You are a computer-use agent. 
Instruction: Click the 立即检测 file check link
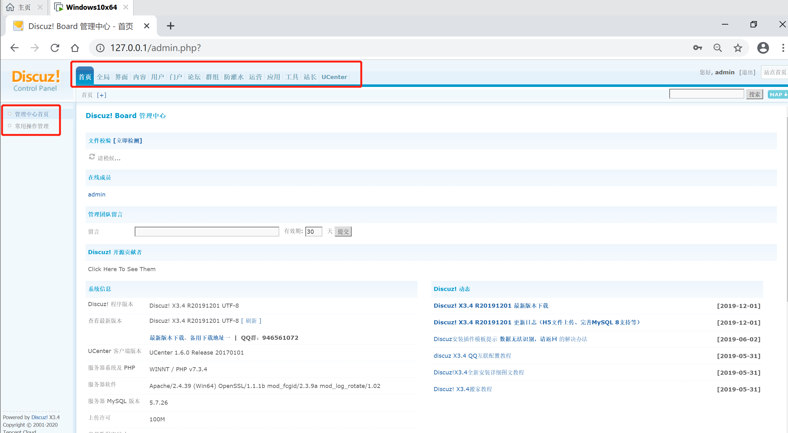(x=128, y=141)
